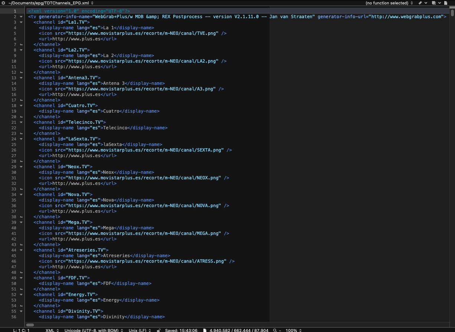Click the counterparts/includes icon in navigation bar
The image size is (455, 332).
coord(435,3)
